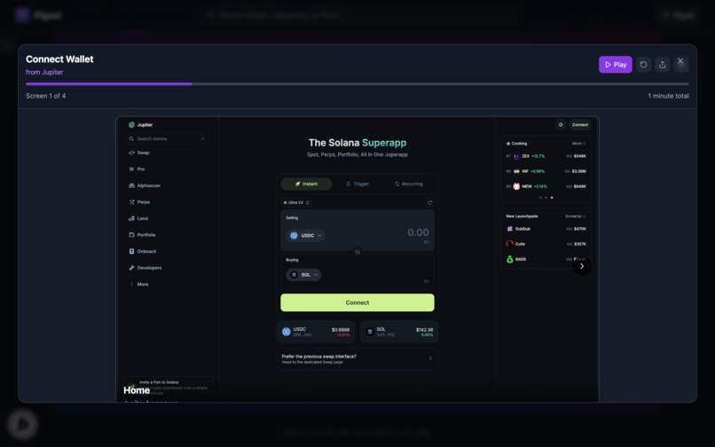Click the 'Screen 1 of 4' text
Screen dimensions: 715x447
coord(45,96)
